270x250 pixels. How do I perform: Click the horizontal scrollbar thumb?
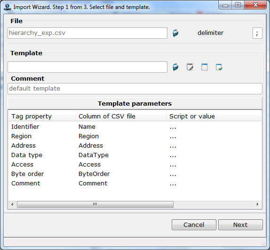(x=95, y=204)
